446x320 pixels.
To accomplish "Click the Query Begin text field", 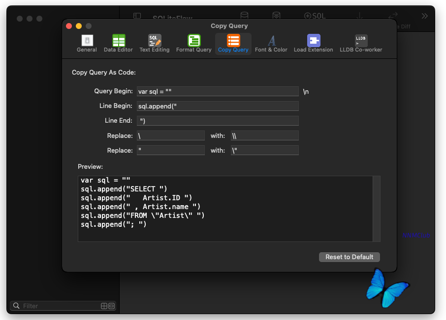I will click(218, 91).
